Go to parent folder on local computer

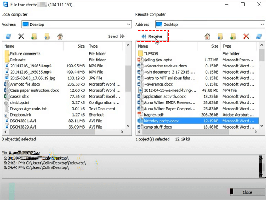[47, 37]
